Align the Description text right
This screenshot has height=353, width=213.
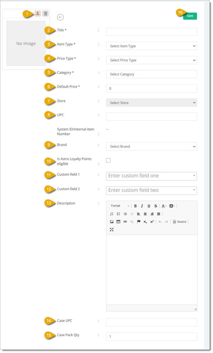point(152,214)
